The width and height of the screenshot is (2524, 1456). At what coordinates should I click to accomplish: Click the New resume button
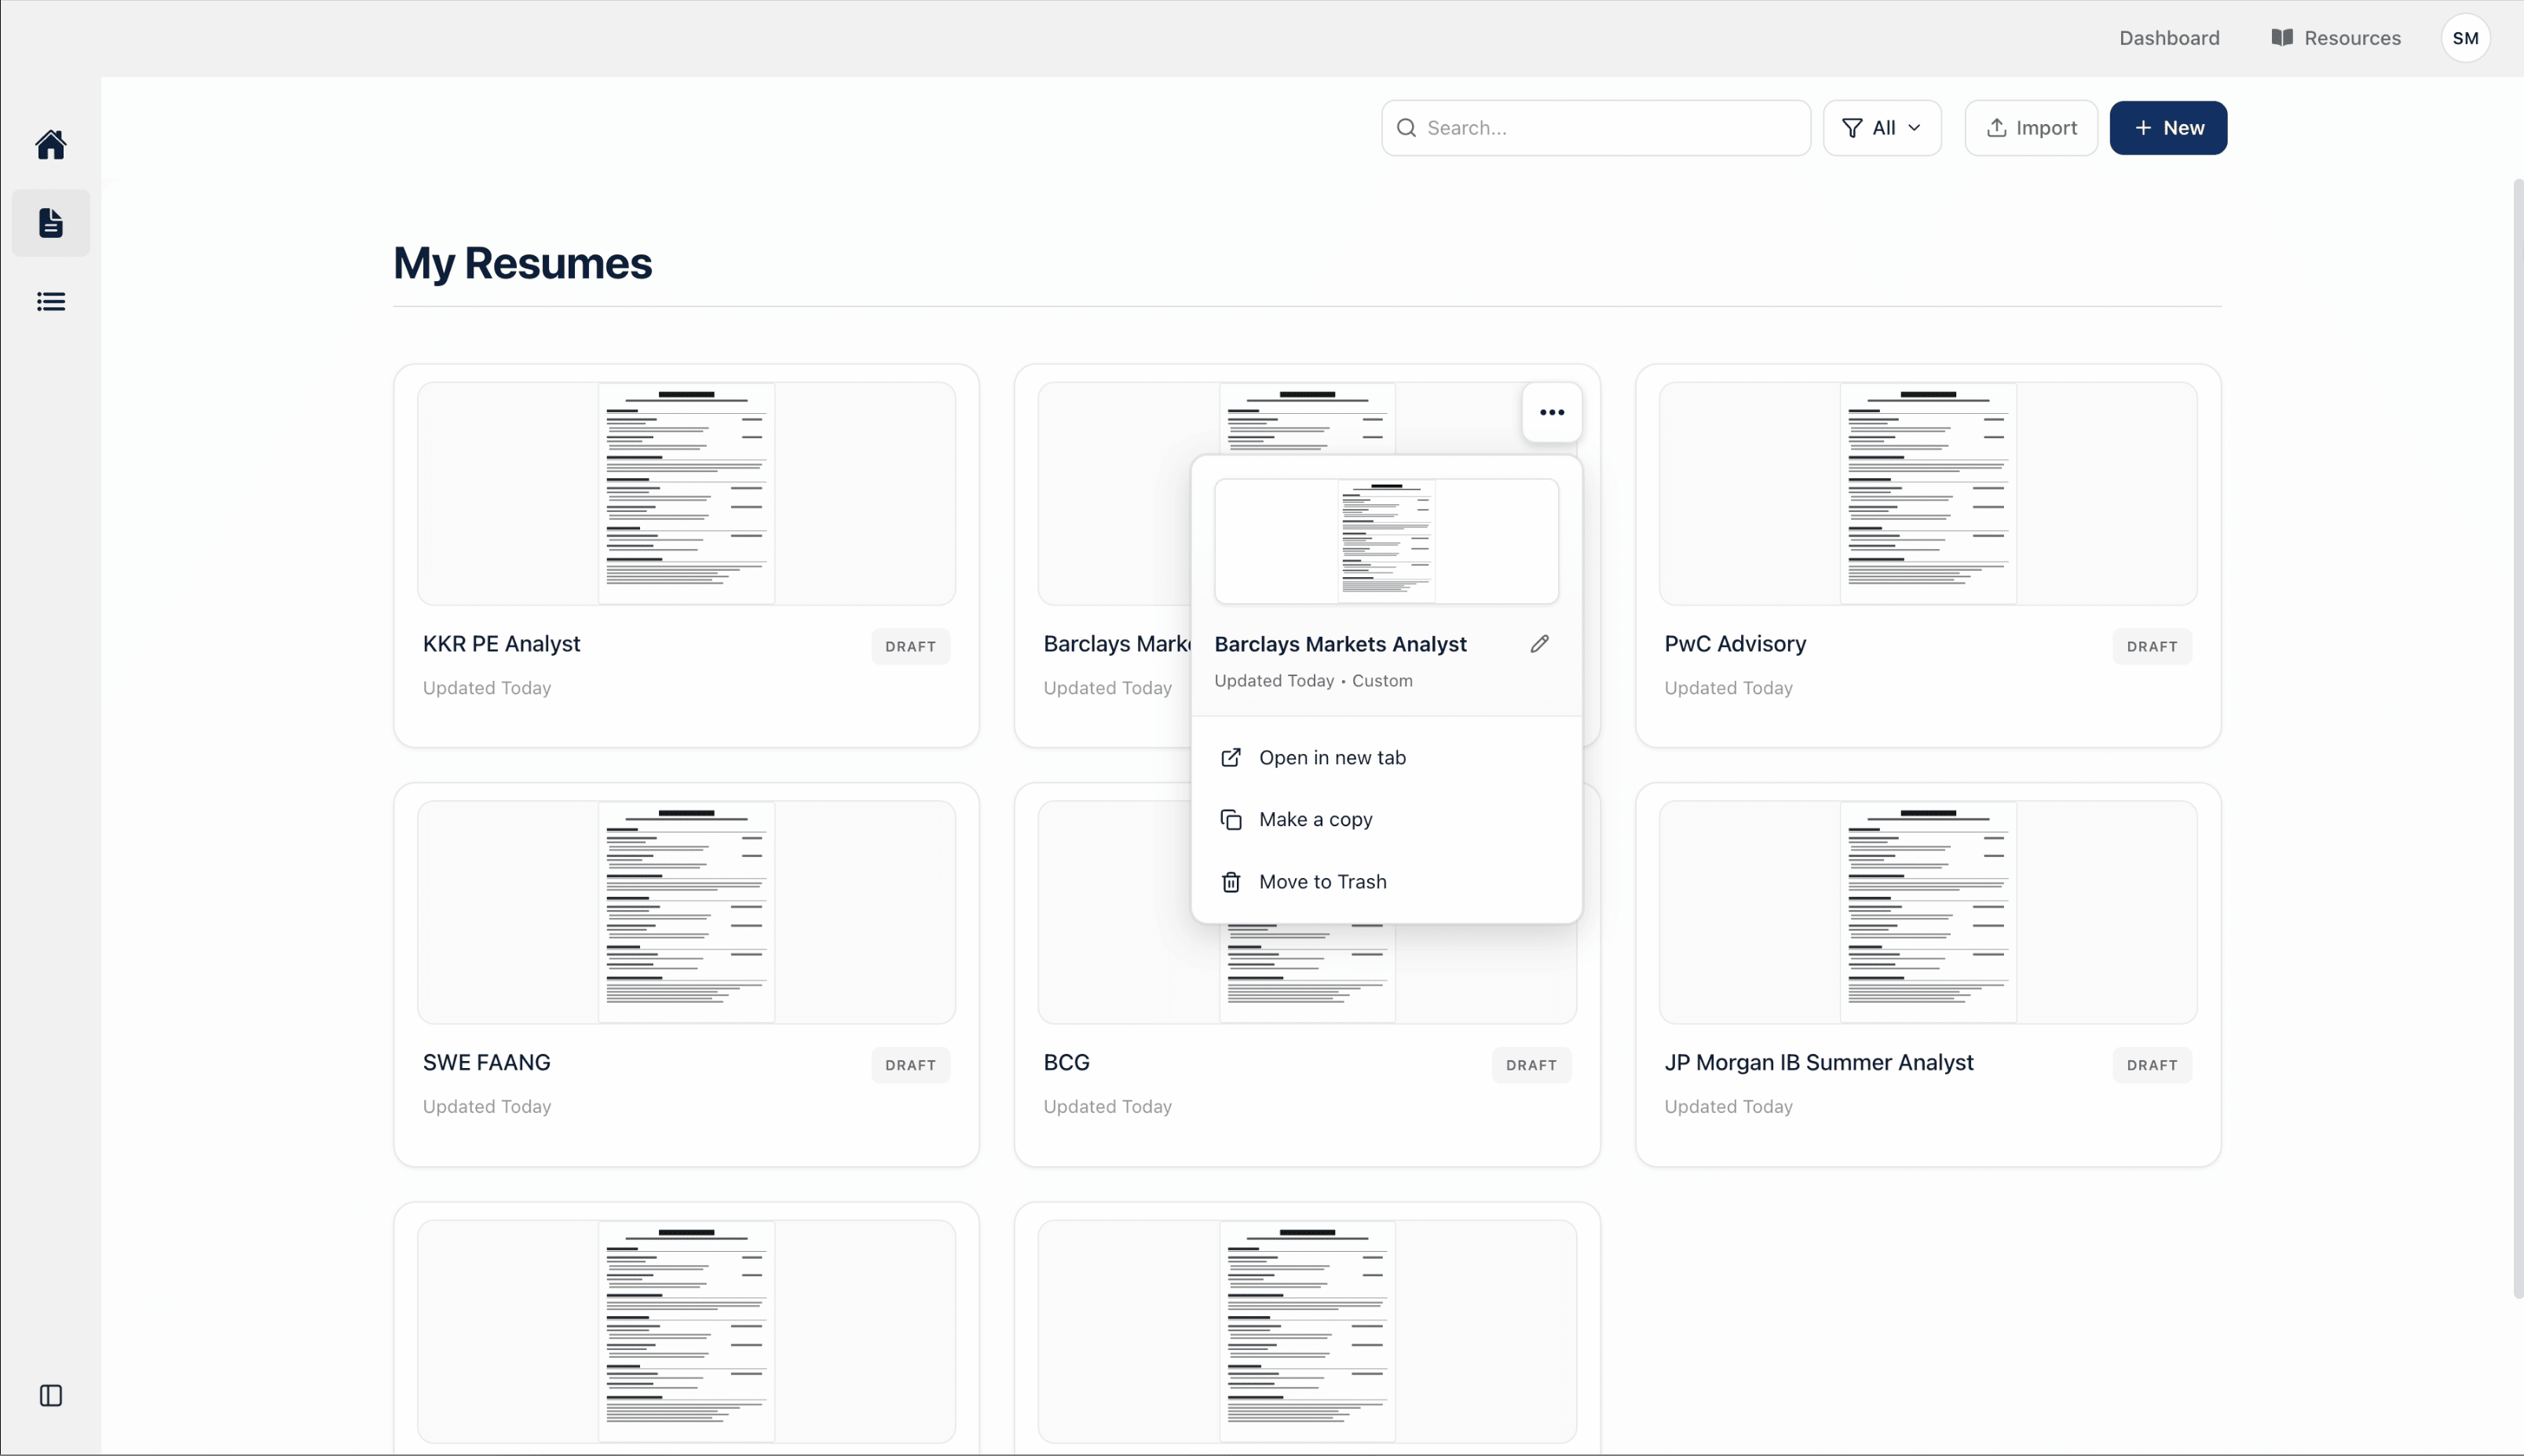[2168, 128]
